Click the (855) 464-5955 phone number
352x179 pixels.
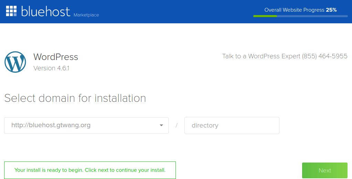(324, 56)
